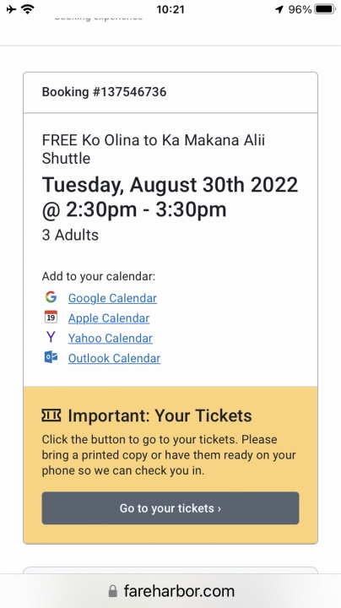Click the Go to your tickets button
Viewport: 341px width, 608px height.
pyautogui.click(x=170, y=508)
